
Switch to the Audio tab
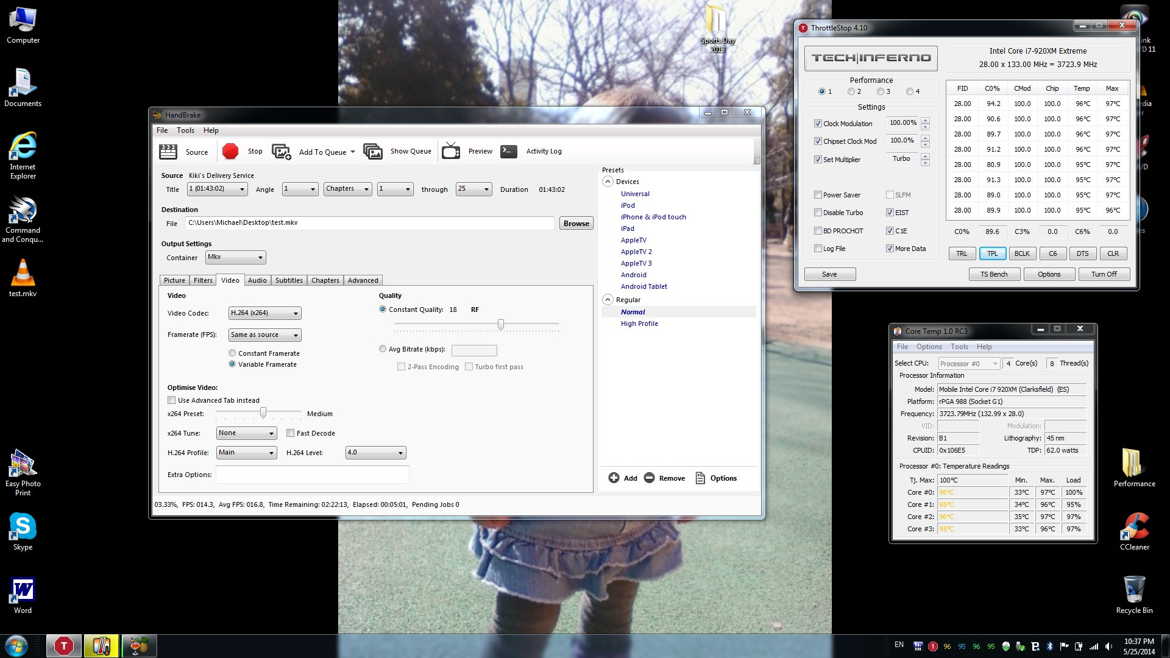point(257,280)
